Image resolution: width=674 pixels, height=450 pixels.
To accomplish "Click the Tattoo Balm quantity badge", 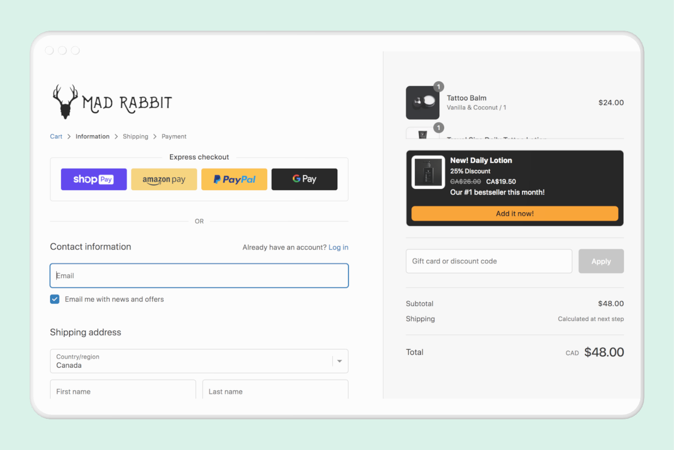I will point(438,87).
